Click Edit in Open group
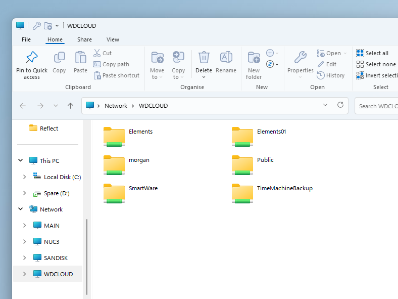The height and width of the screenshot is (299, 398). pos(327,64)
